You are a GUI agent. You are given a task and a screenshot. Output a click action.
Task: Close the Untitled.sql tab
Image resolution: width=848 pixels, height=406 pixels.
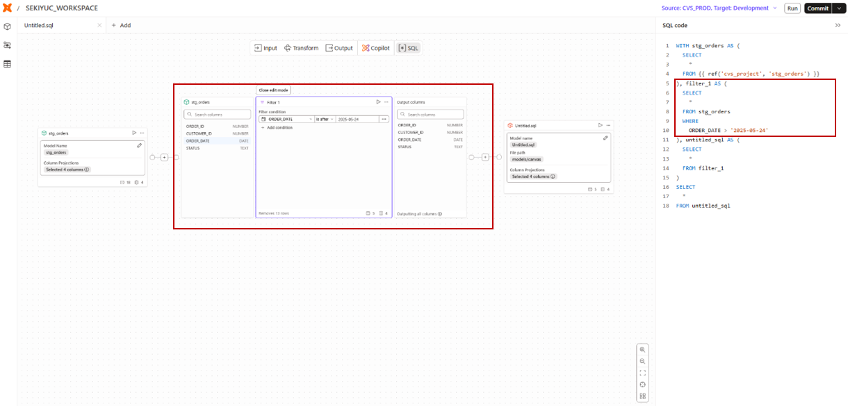(x=99, y=25)
